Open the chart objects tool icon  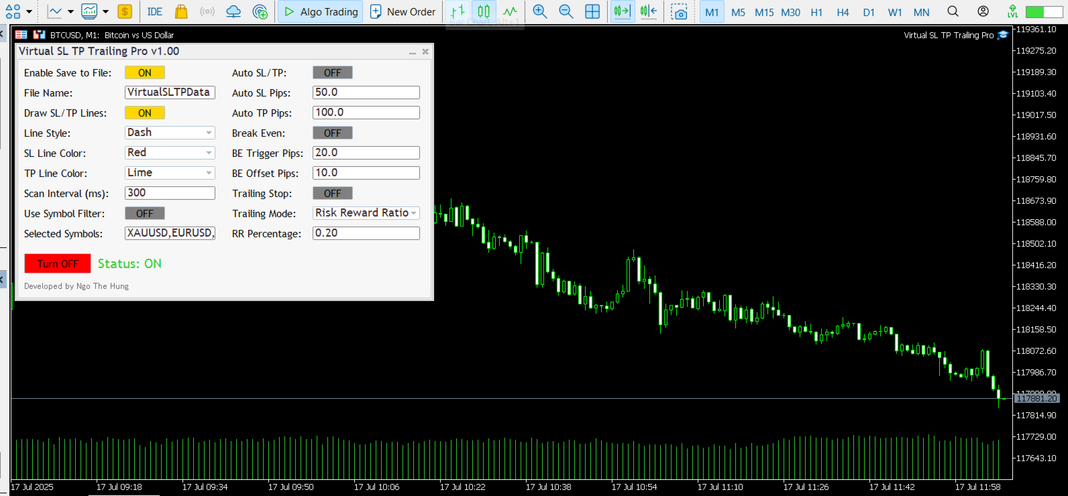pos(13,11)
